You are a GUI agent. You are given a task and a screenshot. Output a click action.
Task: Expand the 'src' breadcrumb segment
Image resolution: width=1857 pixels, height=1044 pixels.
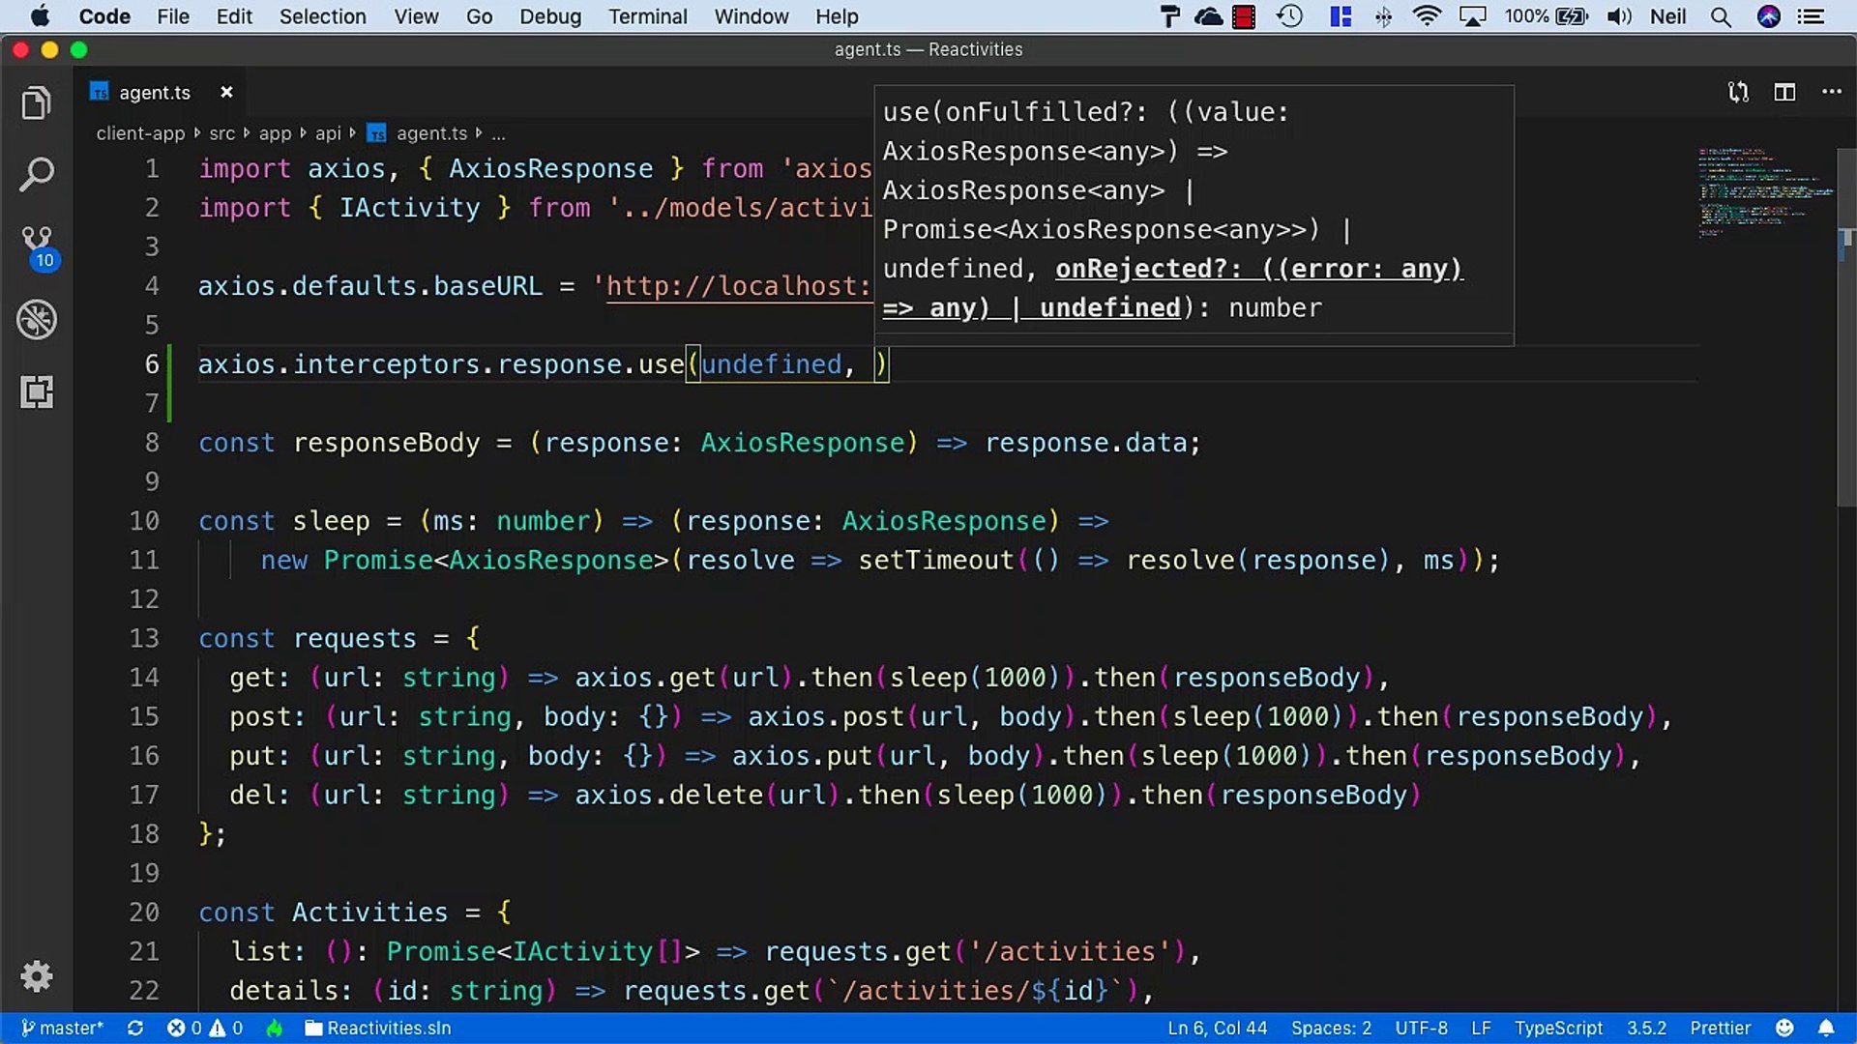tap(221, 133)
